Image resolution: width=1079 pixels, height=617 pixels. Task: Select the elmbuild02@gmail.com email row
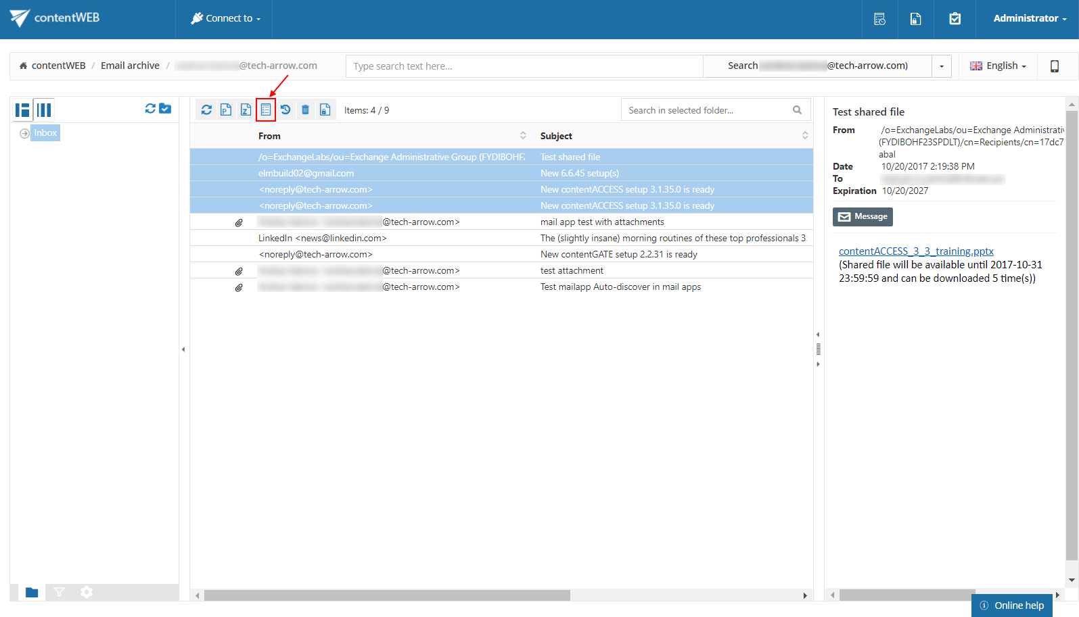[501, 173]
